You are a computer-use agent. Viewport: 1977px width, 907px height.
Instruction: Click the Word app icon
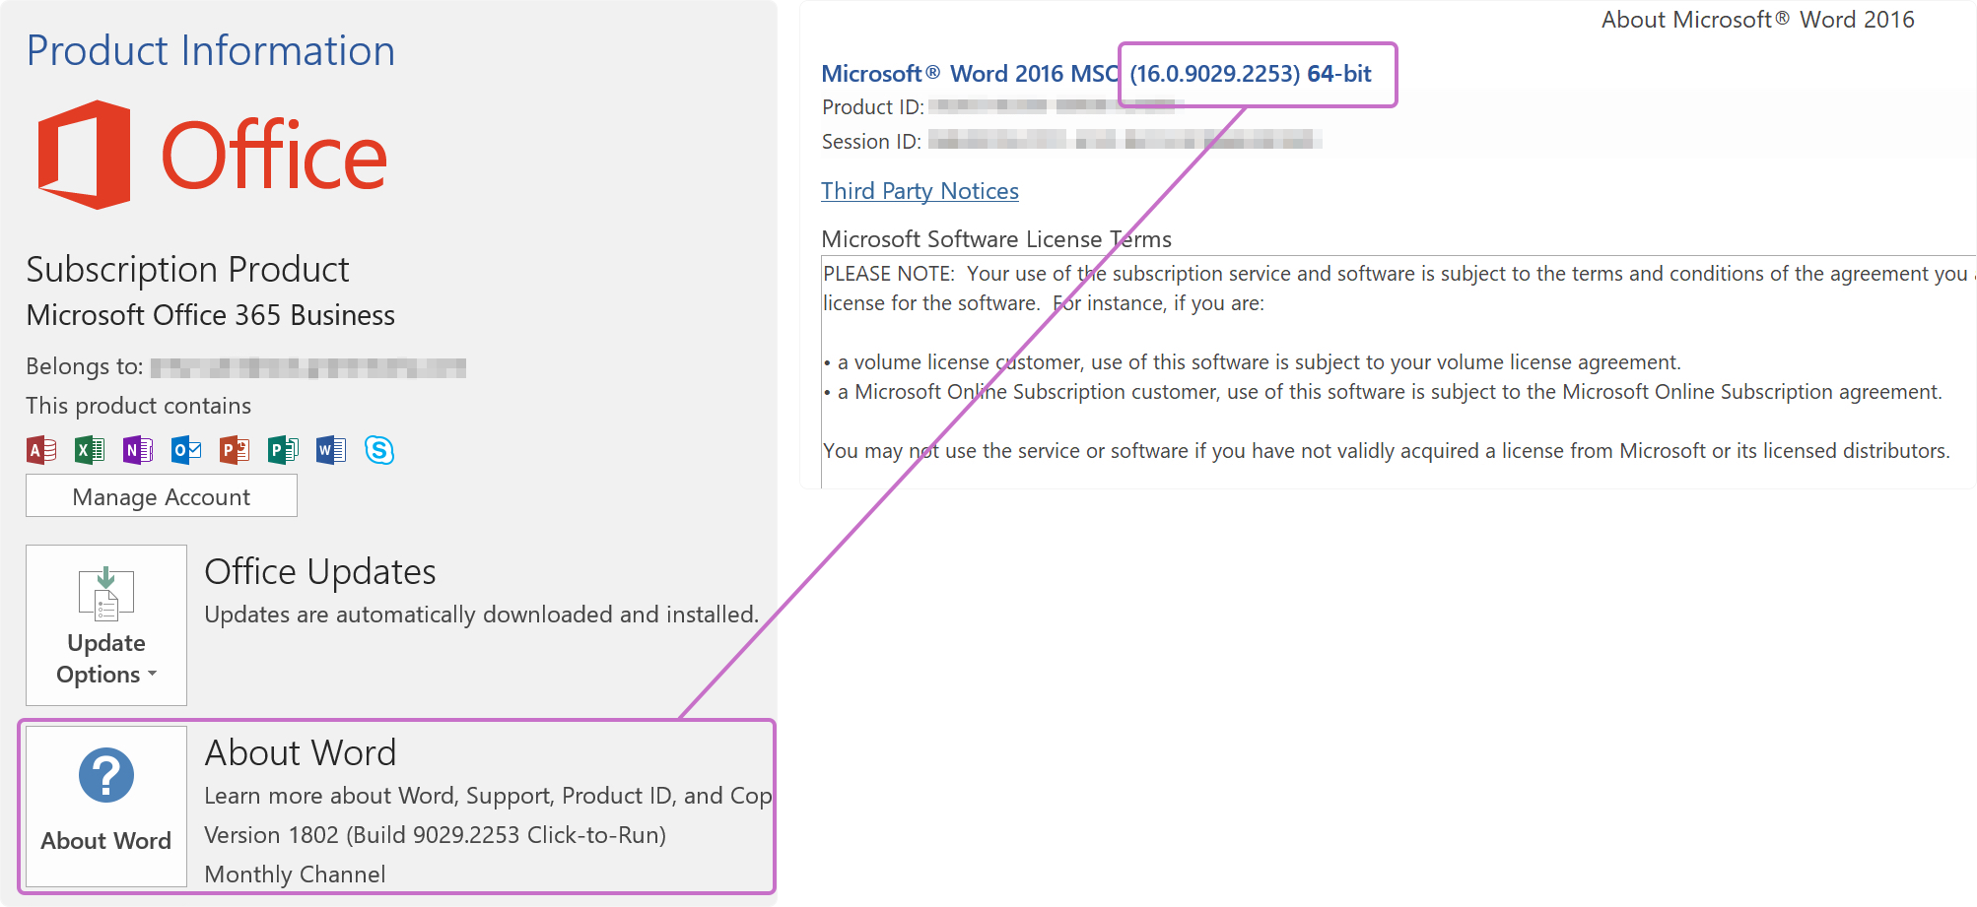331,450
